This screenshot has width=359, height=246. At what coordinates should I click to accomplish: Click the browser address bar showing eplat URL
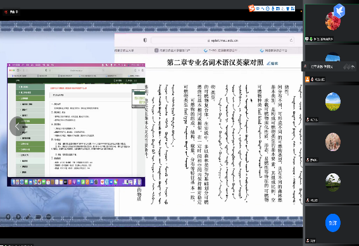pyautogui.click(x=222, y=40)
